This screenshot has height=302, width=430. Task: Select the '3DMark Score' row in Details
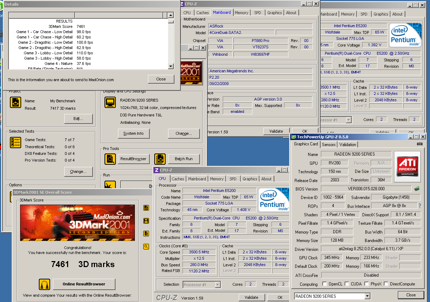pyautogui.click(x=88, y=26)
